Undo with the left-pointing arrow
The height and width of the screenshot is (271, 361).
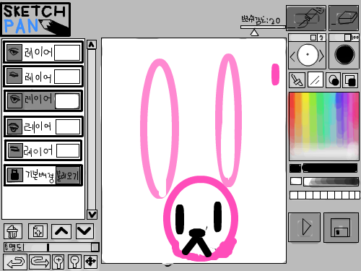(15, 262)
